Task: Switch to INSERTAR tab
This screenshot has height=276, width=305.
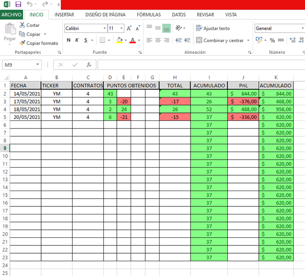Action: point(65,15)
